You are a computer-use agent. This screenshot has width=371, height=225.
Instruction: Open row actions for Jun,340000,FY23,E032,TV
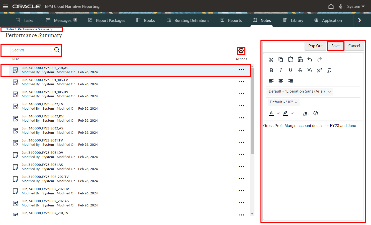point(241,106)
